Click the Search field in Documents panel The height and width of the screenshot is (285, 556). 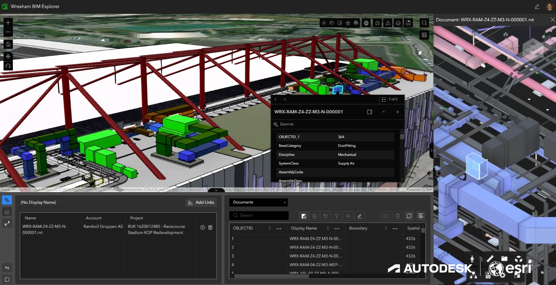click(x=259, y=215)
